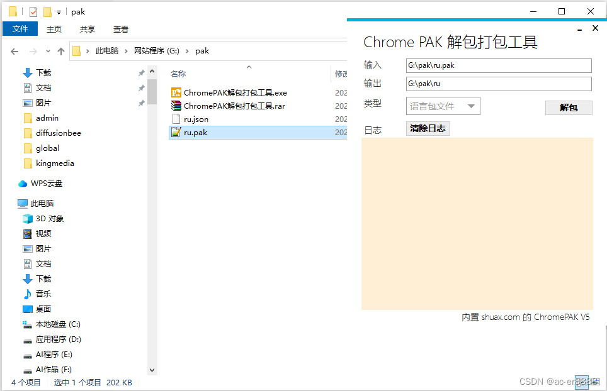
Task: Click the WPS云盘 cloud icon
Action: click(x=23, y=184)
